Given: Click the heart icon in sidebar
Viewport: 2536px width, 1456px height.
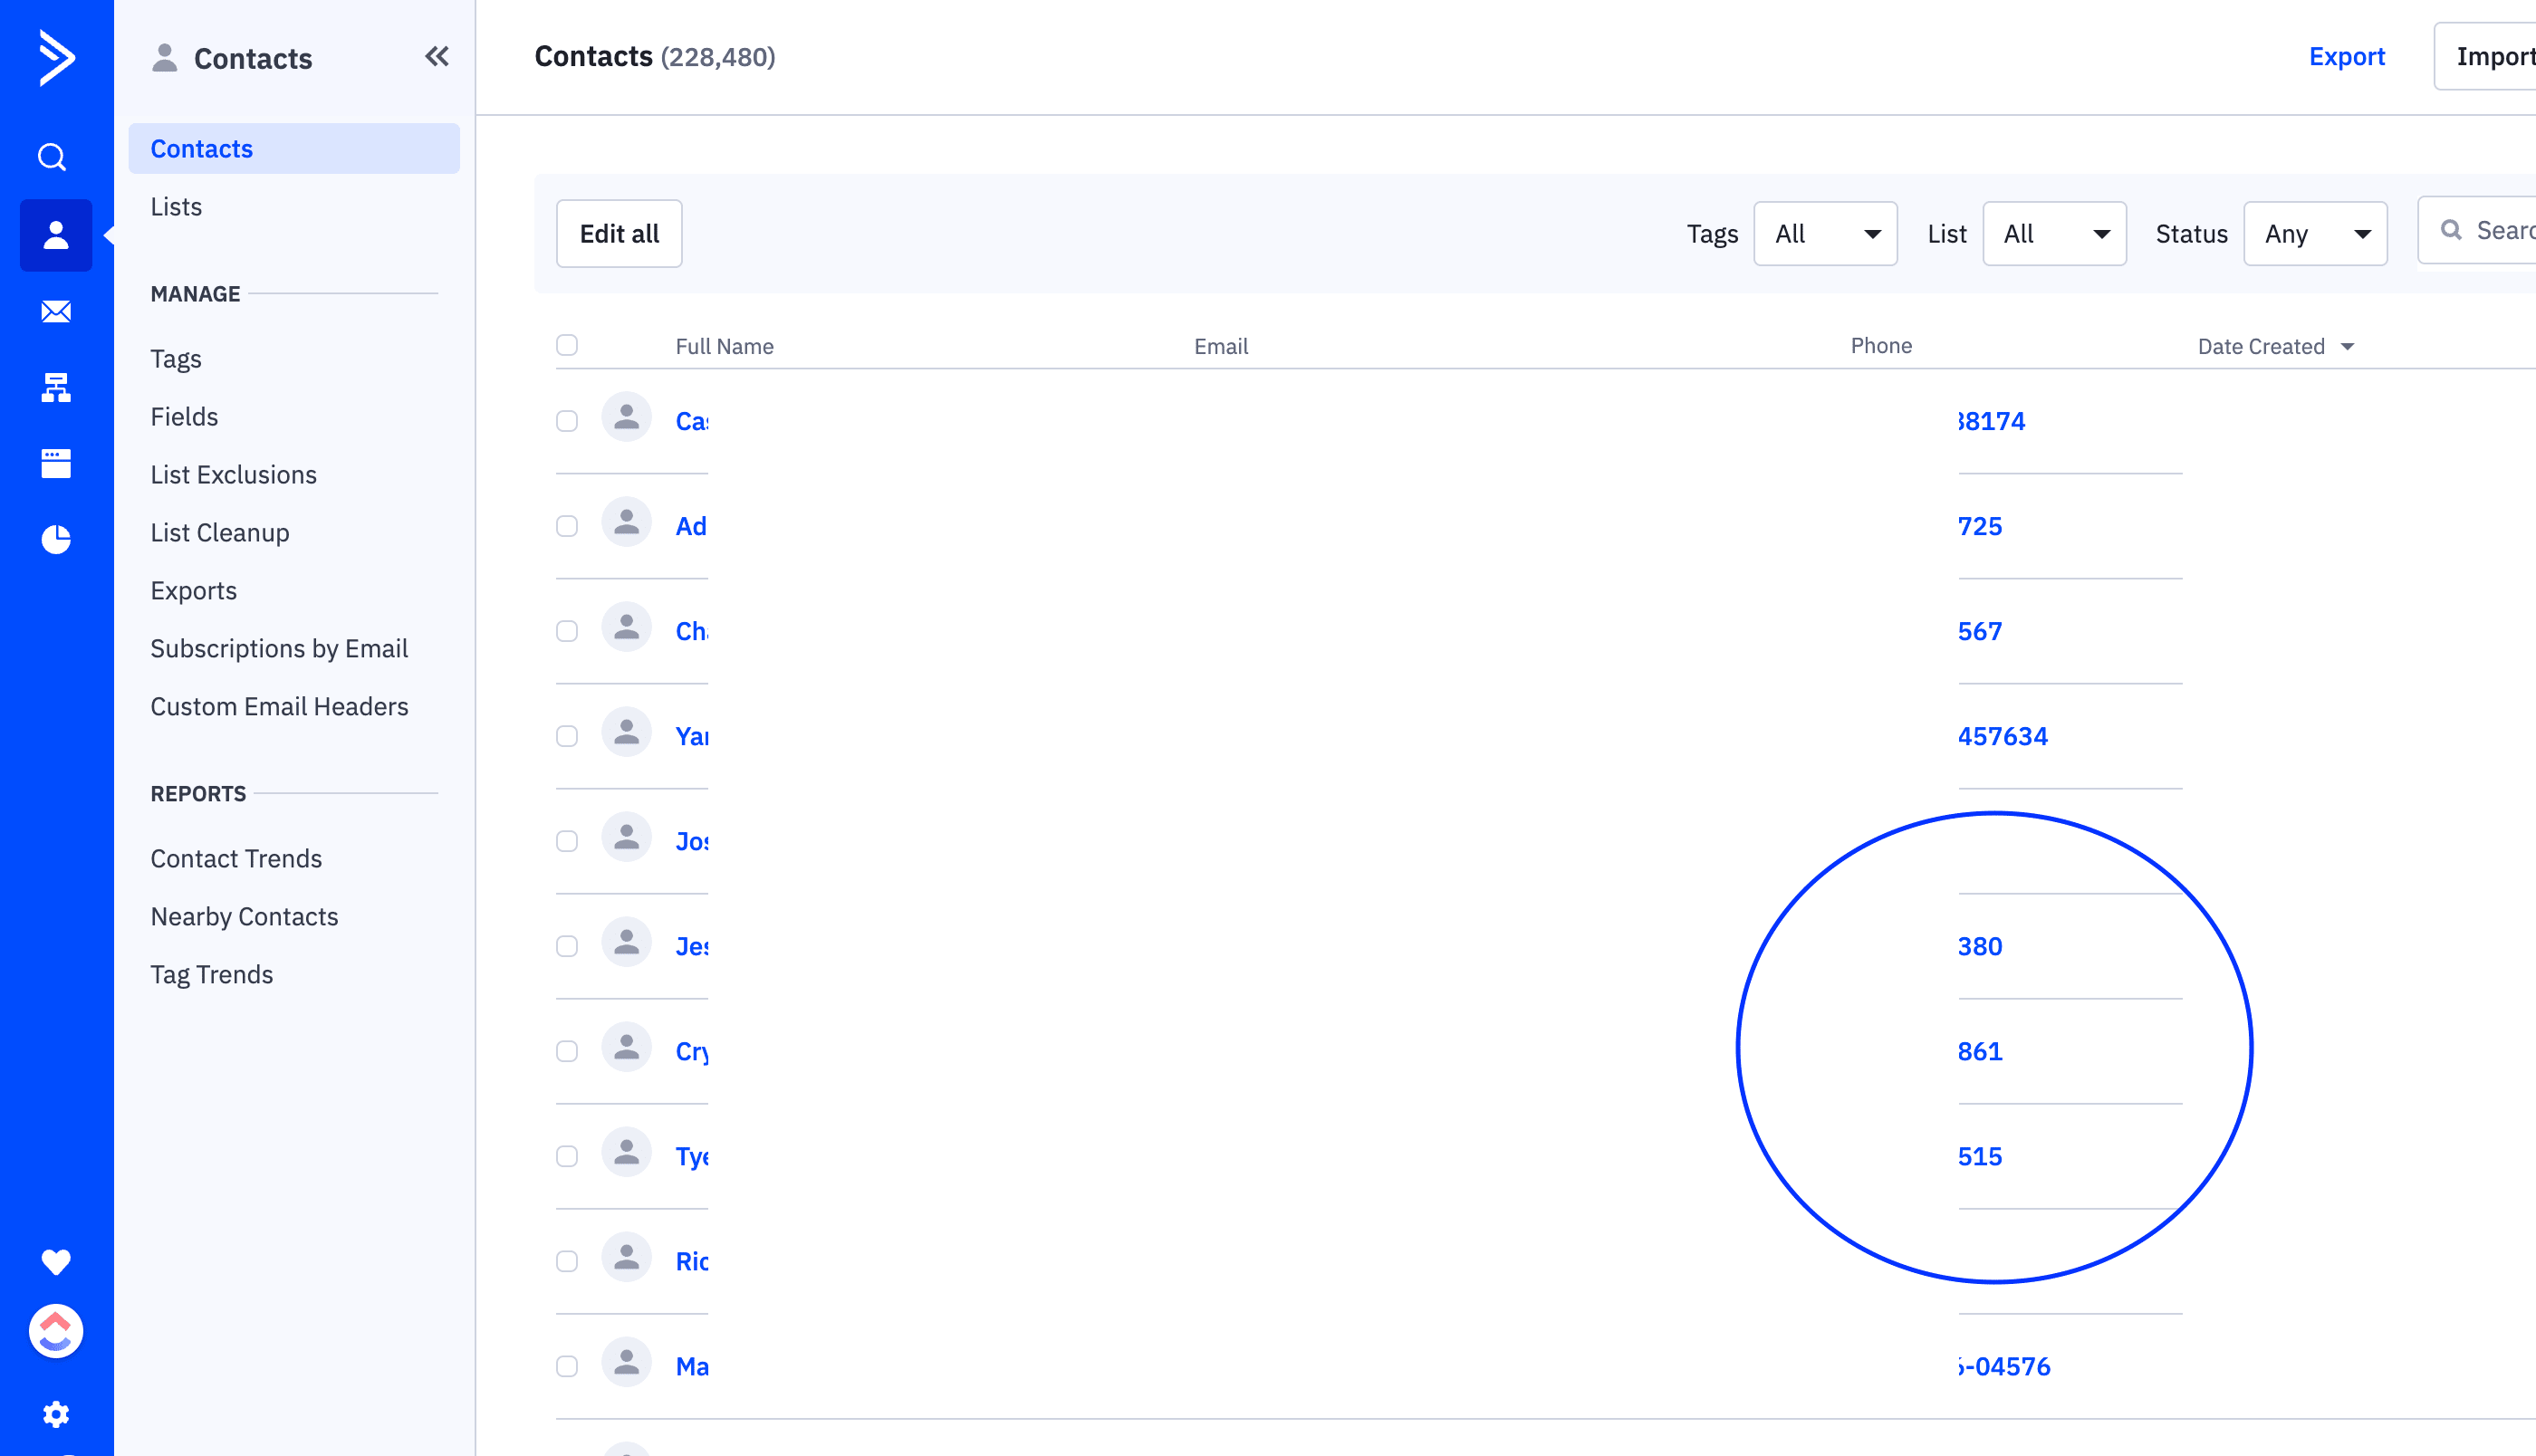Looking at the screenshot, I should (x=56, y=1261).
